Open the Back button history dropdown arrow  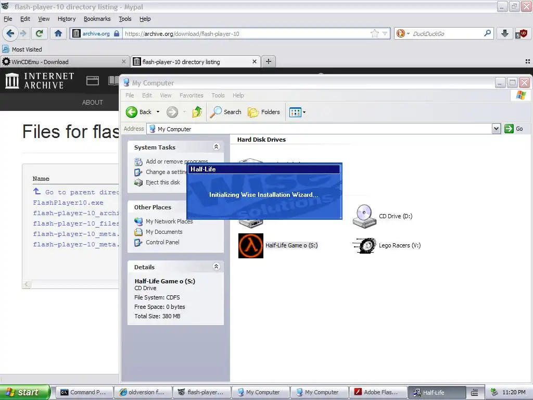tap(158, 112)
